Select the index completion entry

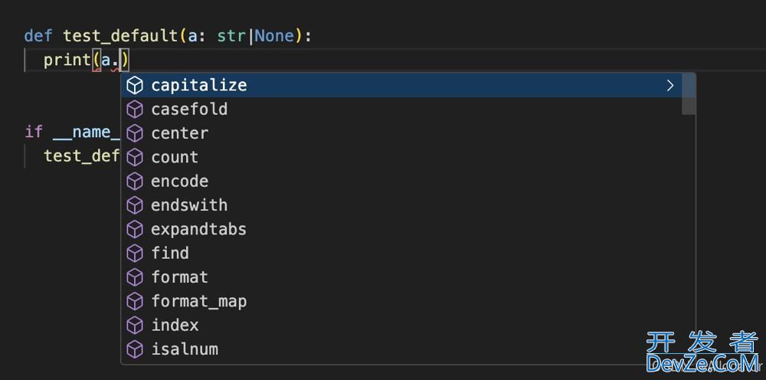click(175, 325)
